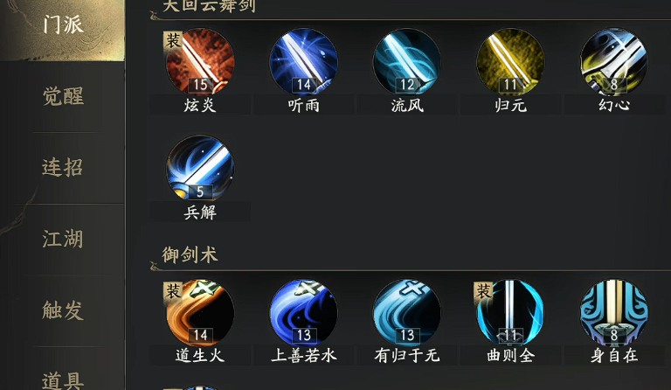Click the 装 badge on 炫炎
Viewport: 671px width, 390px height.
tap(173, 41)
